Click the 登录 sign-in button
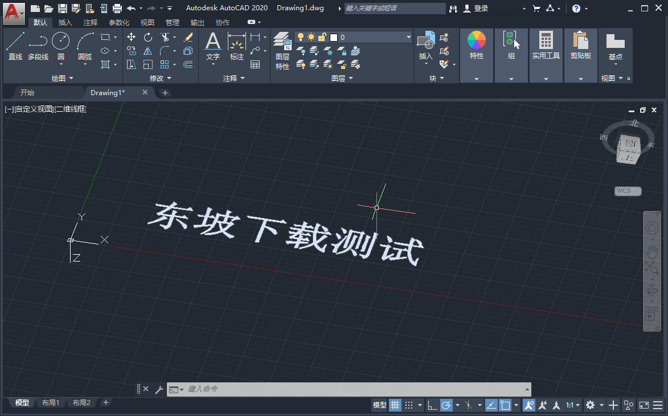The image size is (668, 416). [x=477, y=8]
